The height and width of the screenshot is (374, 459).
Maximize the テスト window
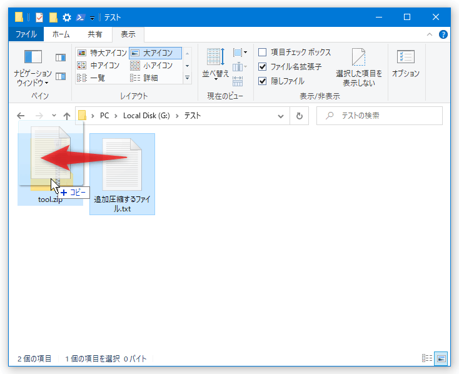tap(407, 18)
